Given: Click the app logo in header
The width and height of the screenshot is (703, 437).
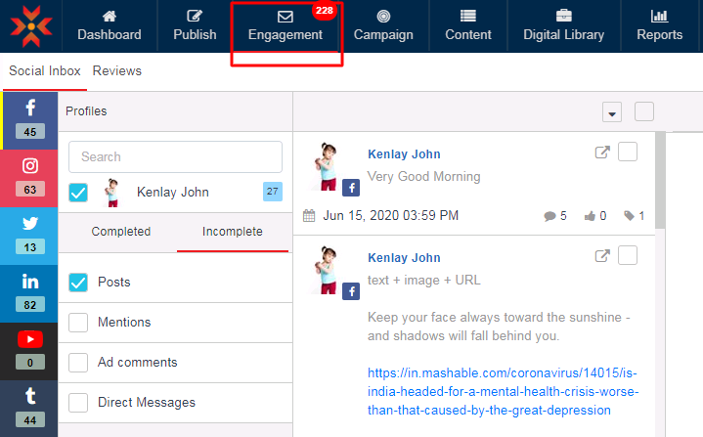Looking at the screenshot, I should click(x=30, y=26).
